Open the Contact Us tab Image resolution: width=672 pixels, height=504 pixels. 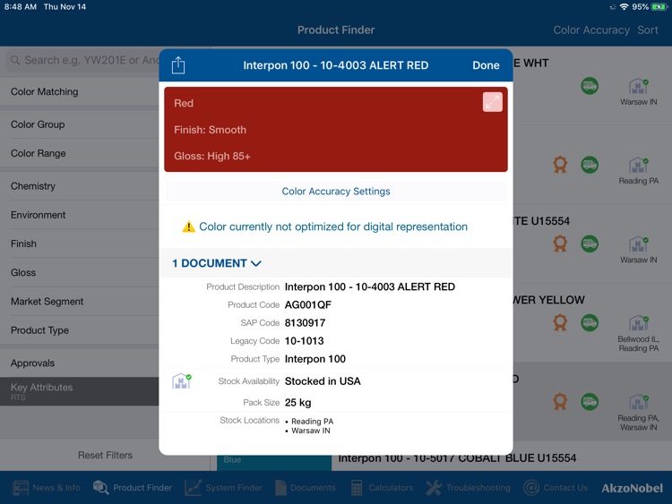tap(556, 488)
